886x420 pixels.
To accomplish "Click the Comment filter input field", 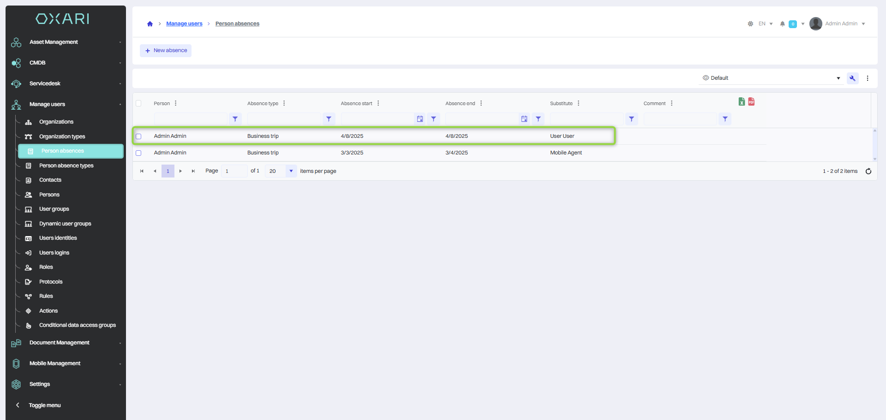I will pyautogui.click(x=680, y=119).
